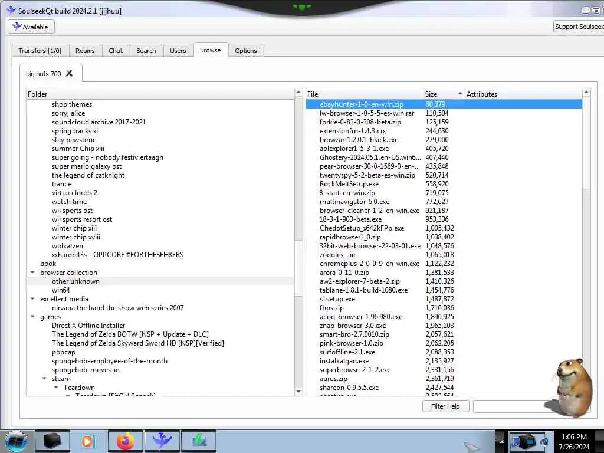The height and width of the screenshot is (453, 604).
Task: Collapse the steam folder
Action: [x=44, y=379]
